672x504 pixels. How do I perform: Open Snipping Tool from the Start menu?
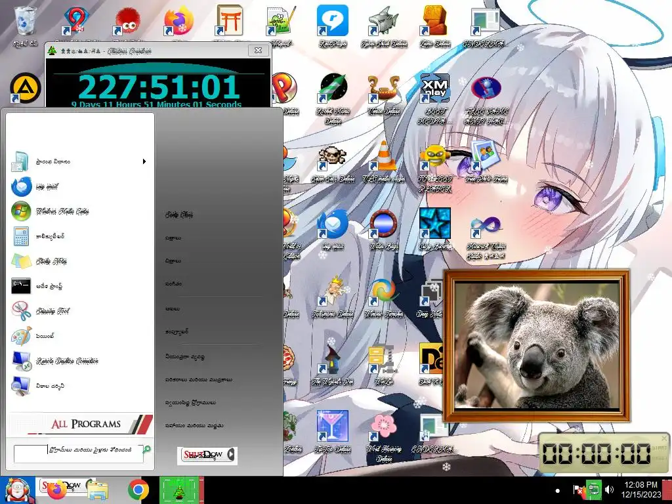click(x=80, y=310)
